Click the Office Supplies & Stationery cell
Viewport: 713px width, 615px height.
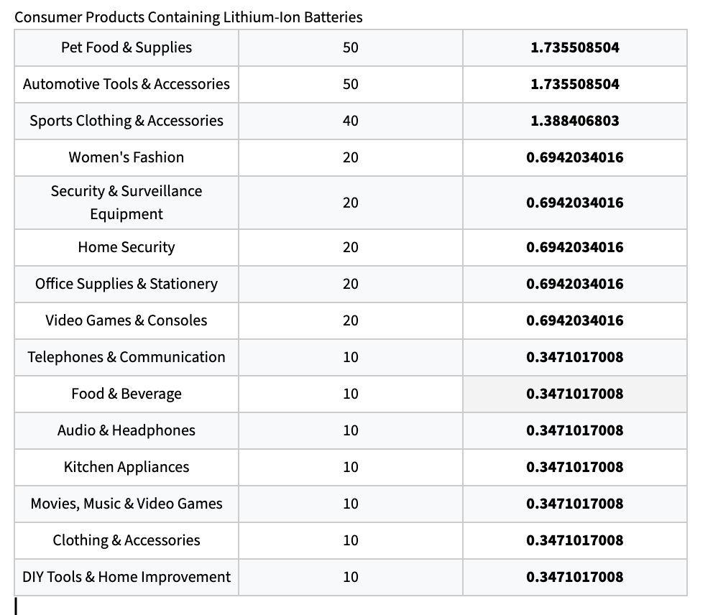(x=126, y=284)
